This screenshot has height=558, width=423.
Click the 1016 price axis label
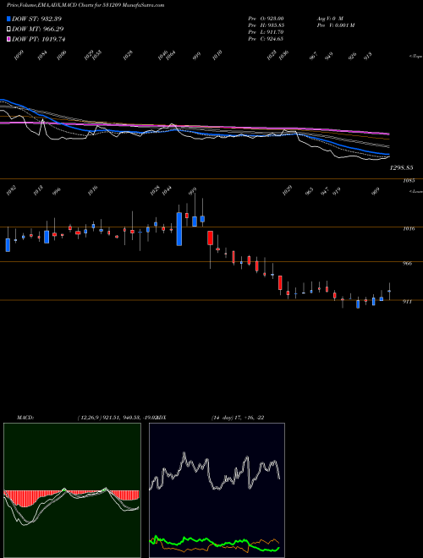click(409, 229)
